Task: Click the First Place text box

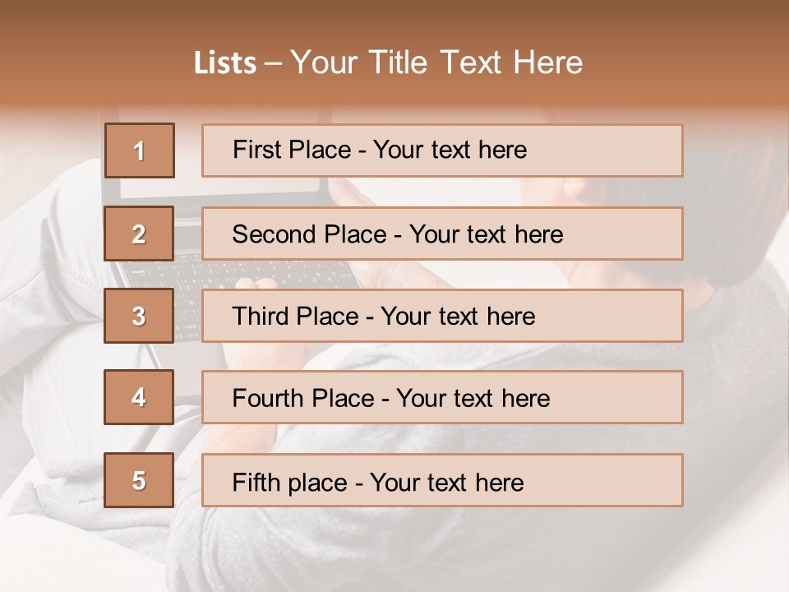Action: tap(441, 150)
